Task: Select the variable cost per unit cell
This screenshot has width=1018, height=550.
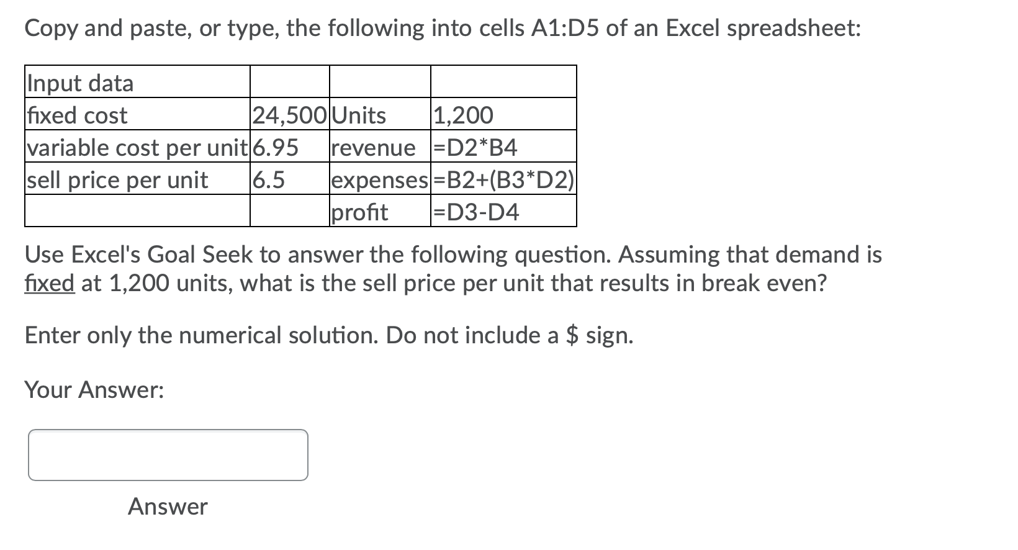Action: (x=136, y=148)
